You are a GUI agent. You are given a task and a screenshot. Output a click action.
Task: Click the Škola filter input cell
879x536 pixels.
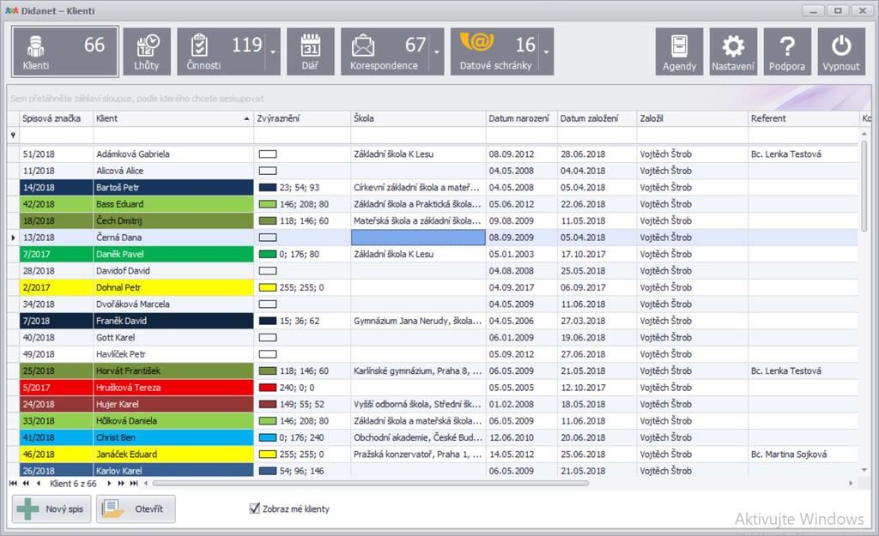[418, 135]
